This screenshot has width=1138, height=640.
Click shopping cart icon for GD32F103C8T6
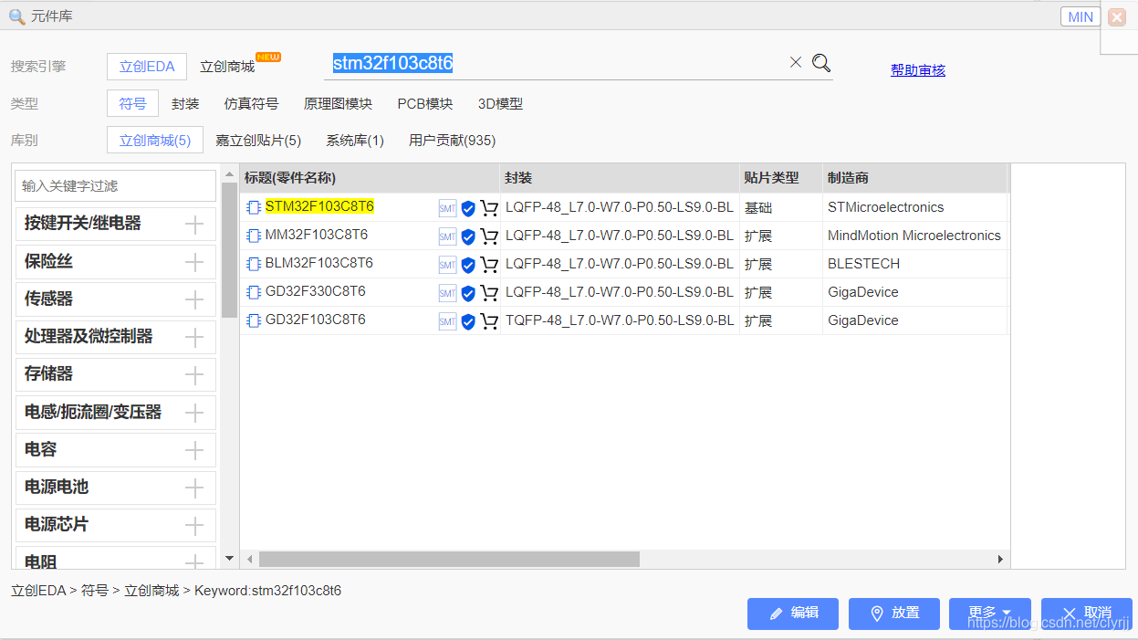(x=489, y=321)
